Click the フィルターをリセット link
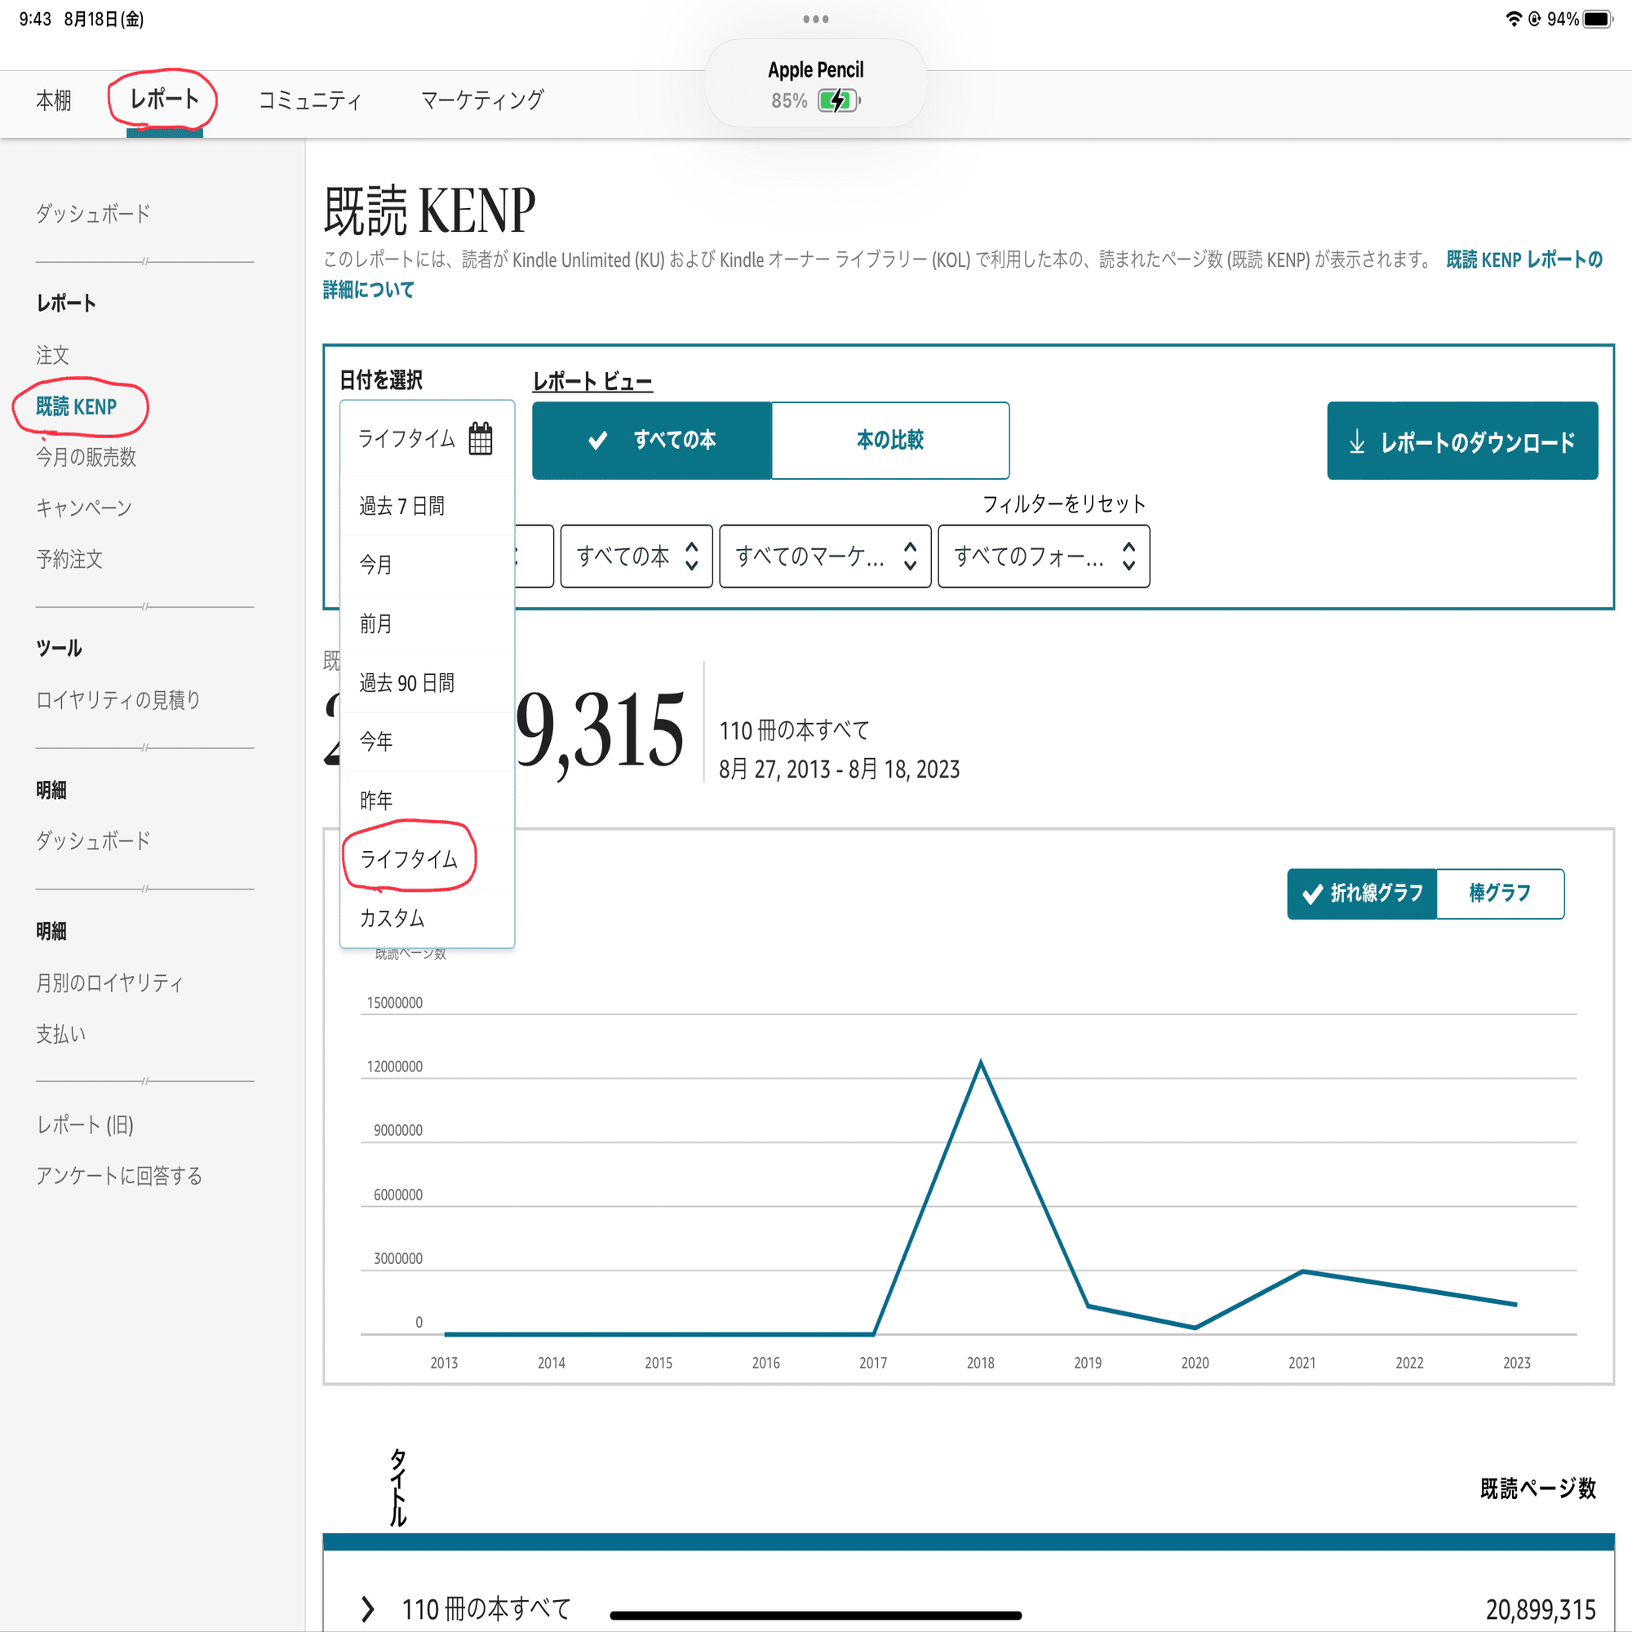1632x1632 pixels. pyautogui.click(x=1065, y=503)
